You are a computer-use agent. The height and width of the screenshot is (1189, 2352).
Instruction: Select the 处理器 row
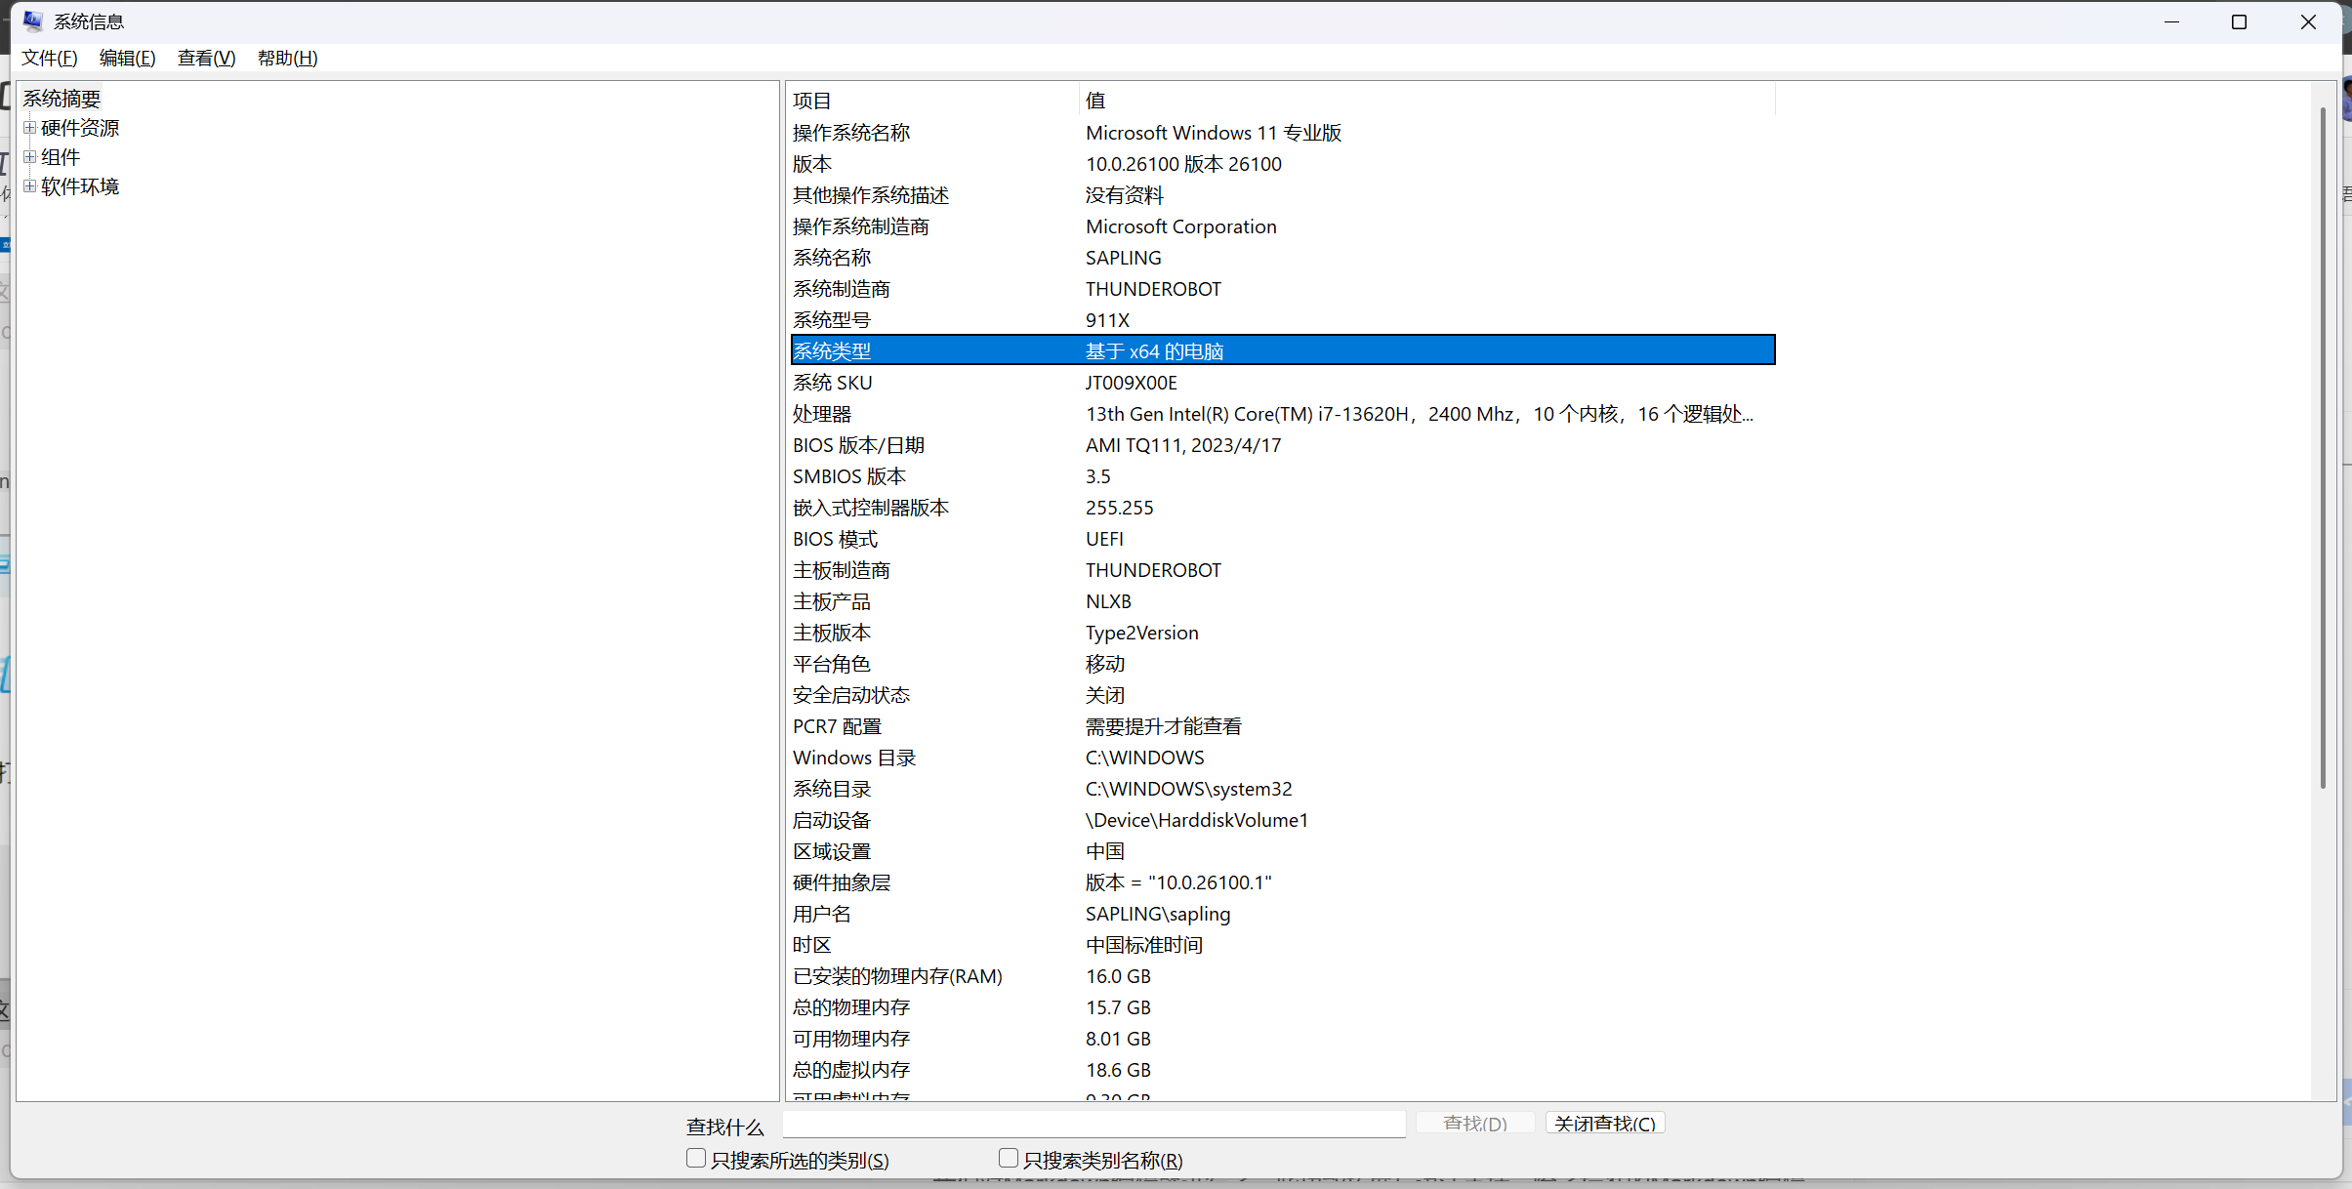pos(822,414)
